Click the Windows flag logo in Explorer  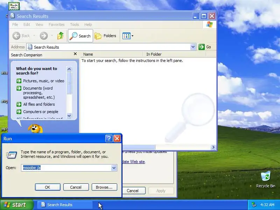209,24
